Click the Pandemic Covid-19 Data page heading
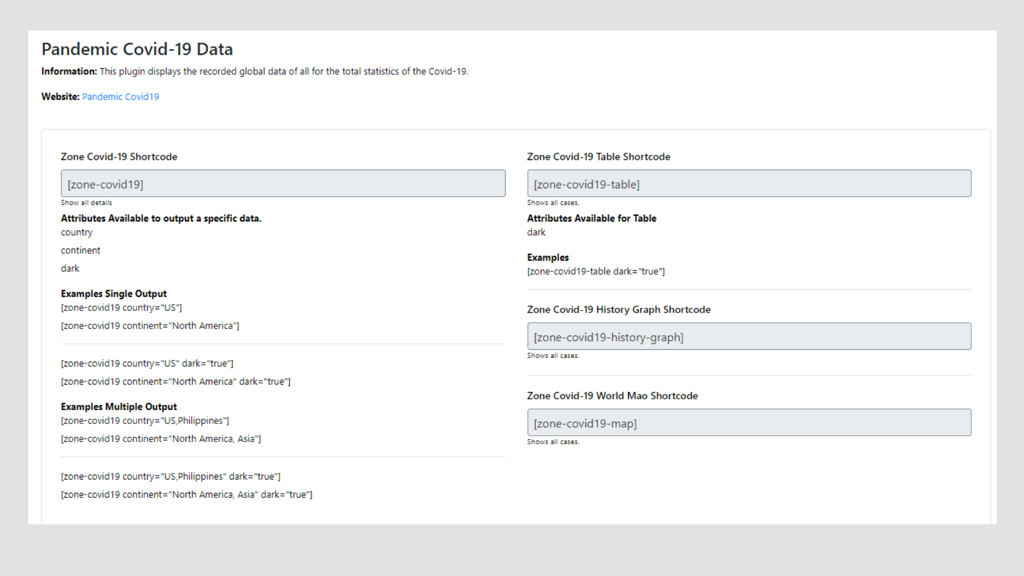This screenshot has width=1024, height=576. pos(137,49)
